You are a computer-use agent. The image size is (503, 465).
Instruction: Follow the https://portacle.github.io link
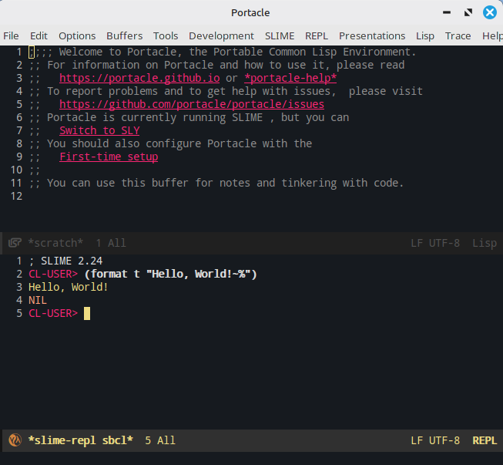pyautogui.click(x=139, y=78)
